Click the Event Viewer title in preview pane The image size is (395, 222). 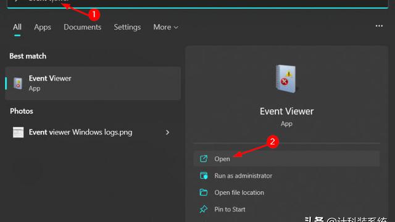pos(286,111)
